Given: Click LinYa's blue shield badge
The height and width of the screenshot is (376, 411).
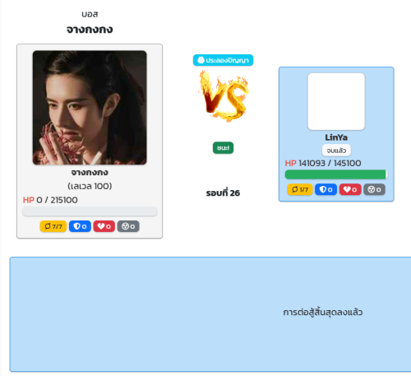Looking at the screenshot, I should click(x=326, y=189).
